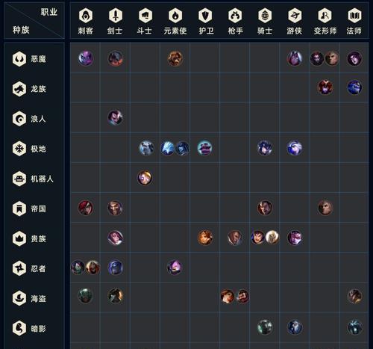Image resolution: width=373 pixels, height=349 pixels.
Task: Select the 剑士 blademaster class icon
Action: tap(116, 16)
